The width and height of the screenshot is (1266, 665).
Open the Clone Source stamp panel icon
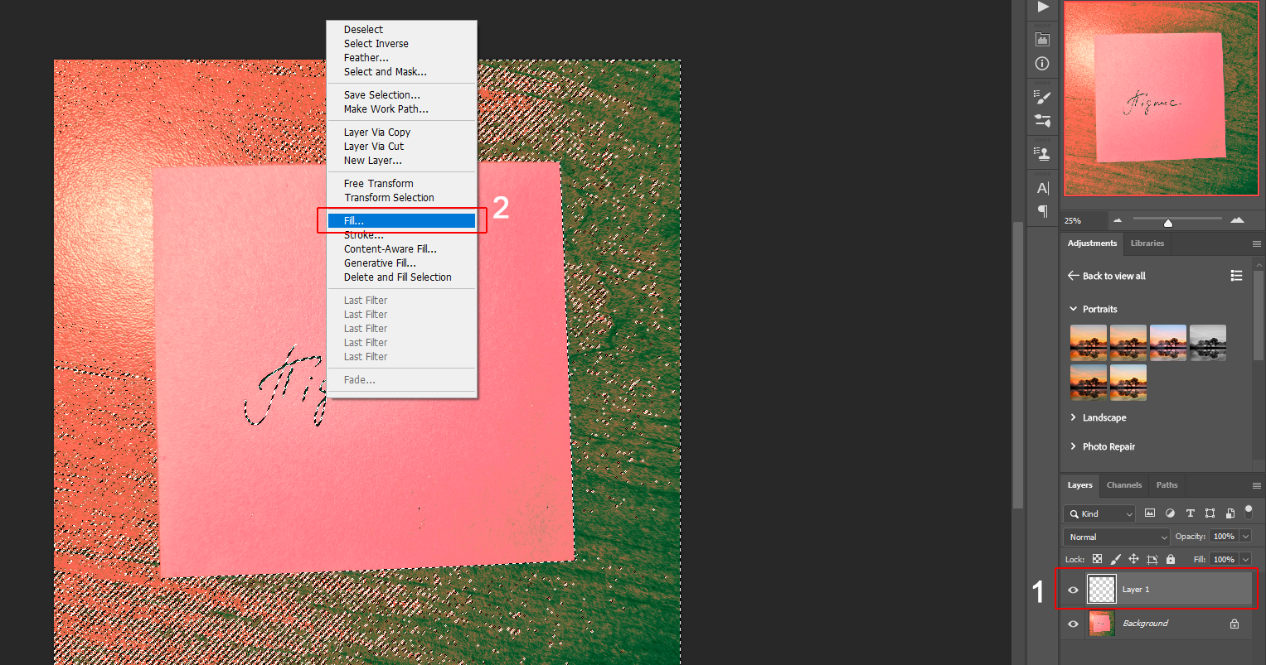[x=1042, y=153]
